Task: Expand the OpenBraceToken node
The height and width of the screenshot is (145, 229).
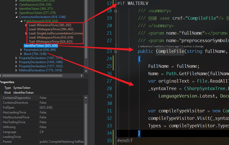Action: pyautogui.click(x=16, y=13)
